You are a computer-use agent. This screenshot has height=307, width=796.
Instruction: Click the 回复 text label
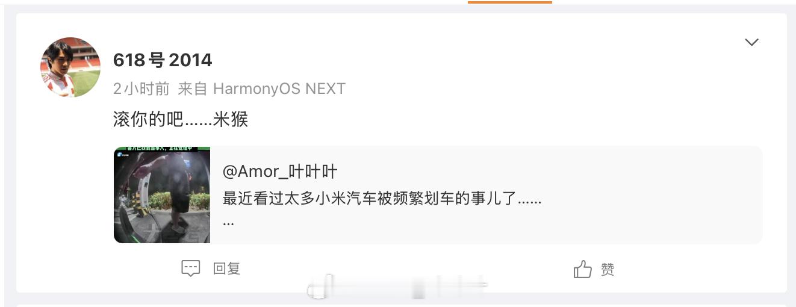227,268
